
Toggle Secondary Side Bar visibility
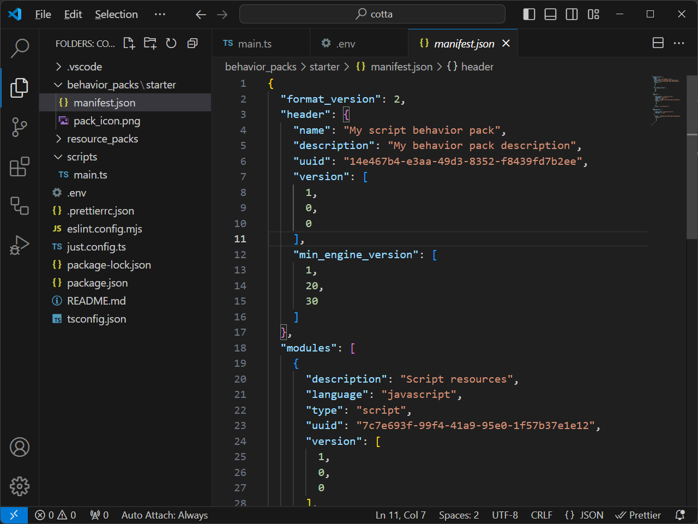pos(572,14)
